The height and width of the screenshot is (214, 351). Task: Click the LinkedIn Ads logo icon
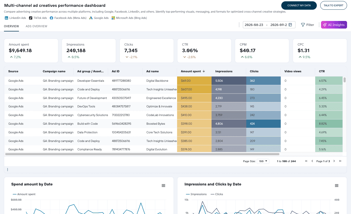pyautogui.click(x=6, y=18)
